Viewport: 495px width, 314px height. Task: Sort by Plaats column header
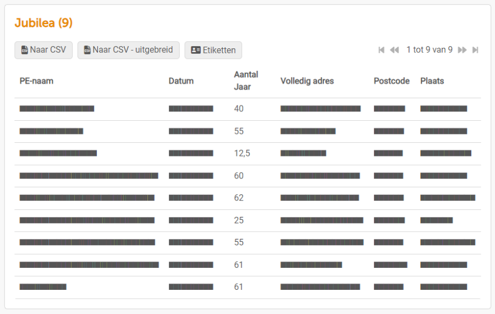pyautogui.click(x=432, y=81)
